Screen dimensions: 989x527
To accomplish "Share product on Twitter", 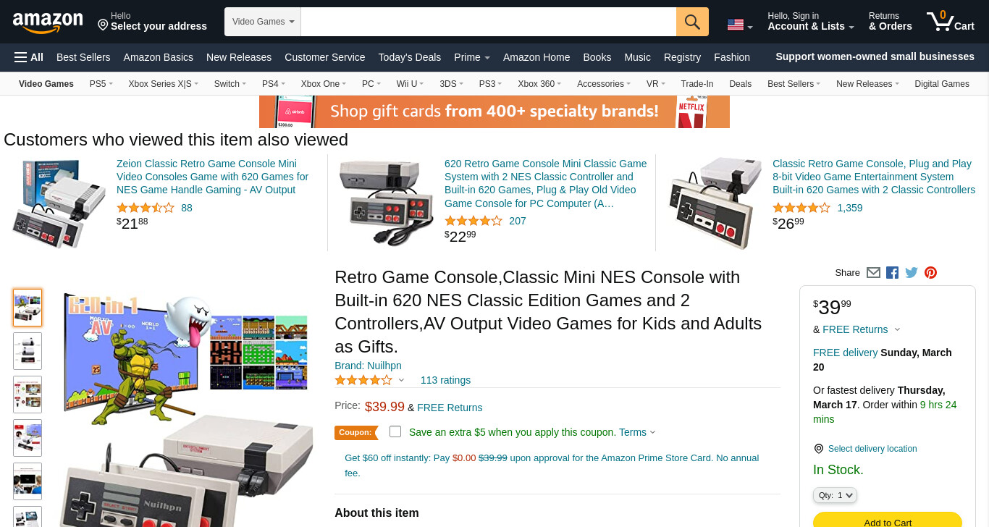I will point(912,273).
